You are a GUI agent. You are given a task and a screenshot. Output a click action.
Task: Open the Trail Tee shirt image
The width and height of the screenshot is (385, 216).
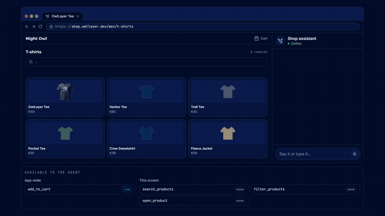(x=228, y=91)
